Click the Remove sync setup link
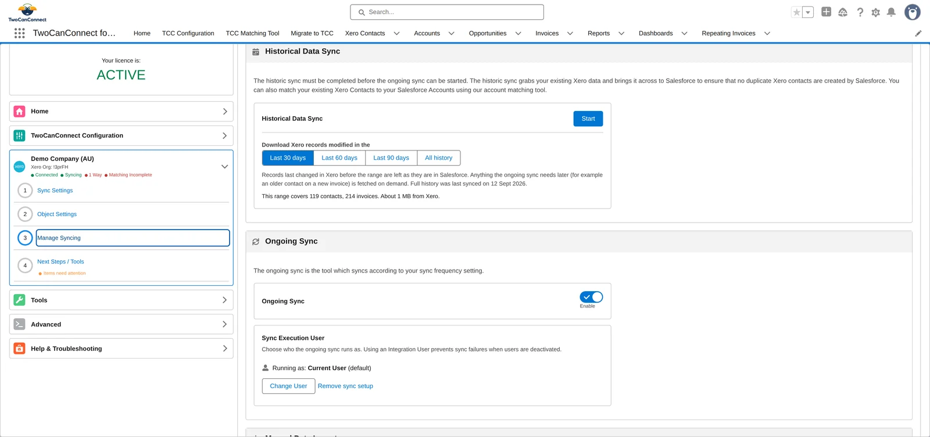 point(345,386)
